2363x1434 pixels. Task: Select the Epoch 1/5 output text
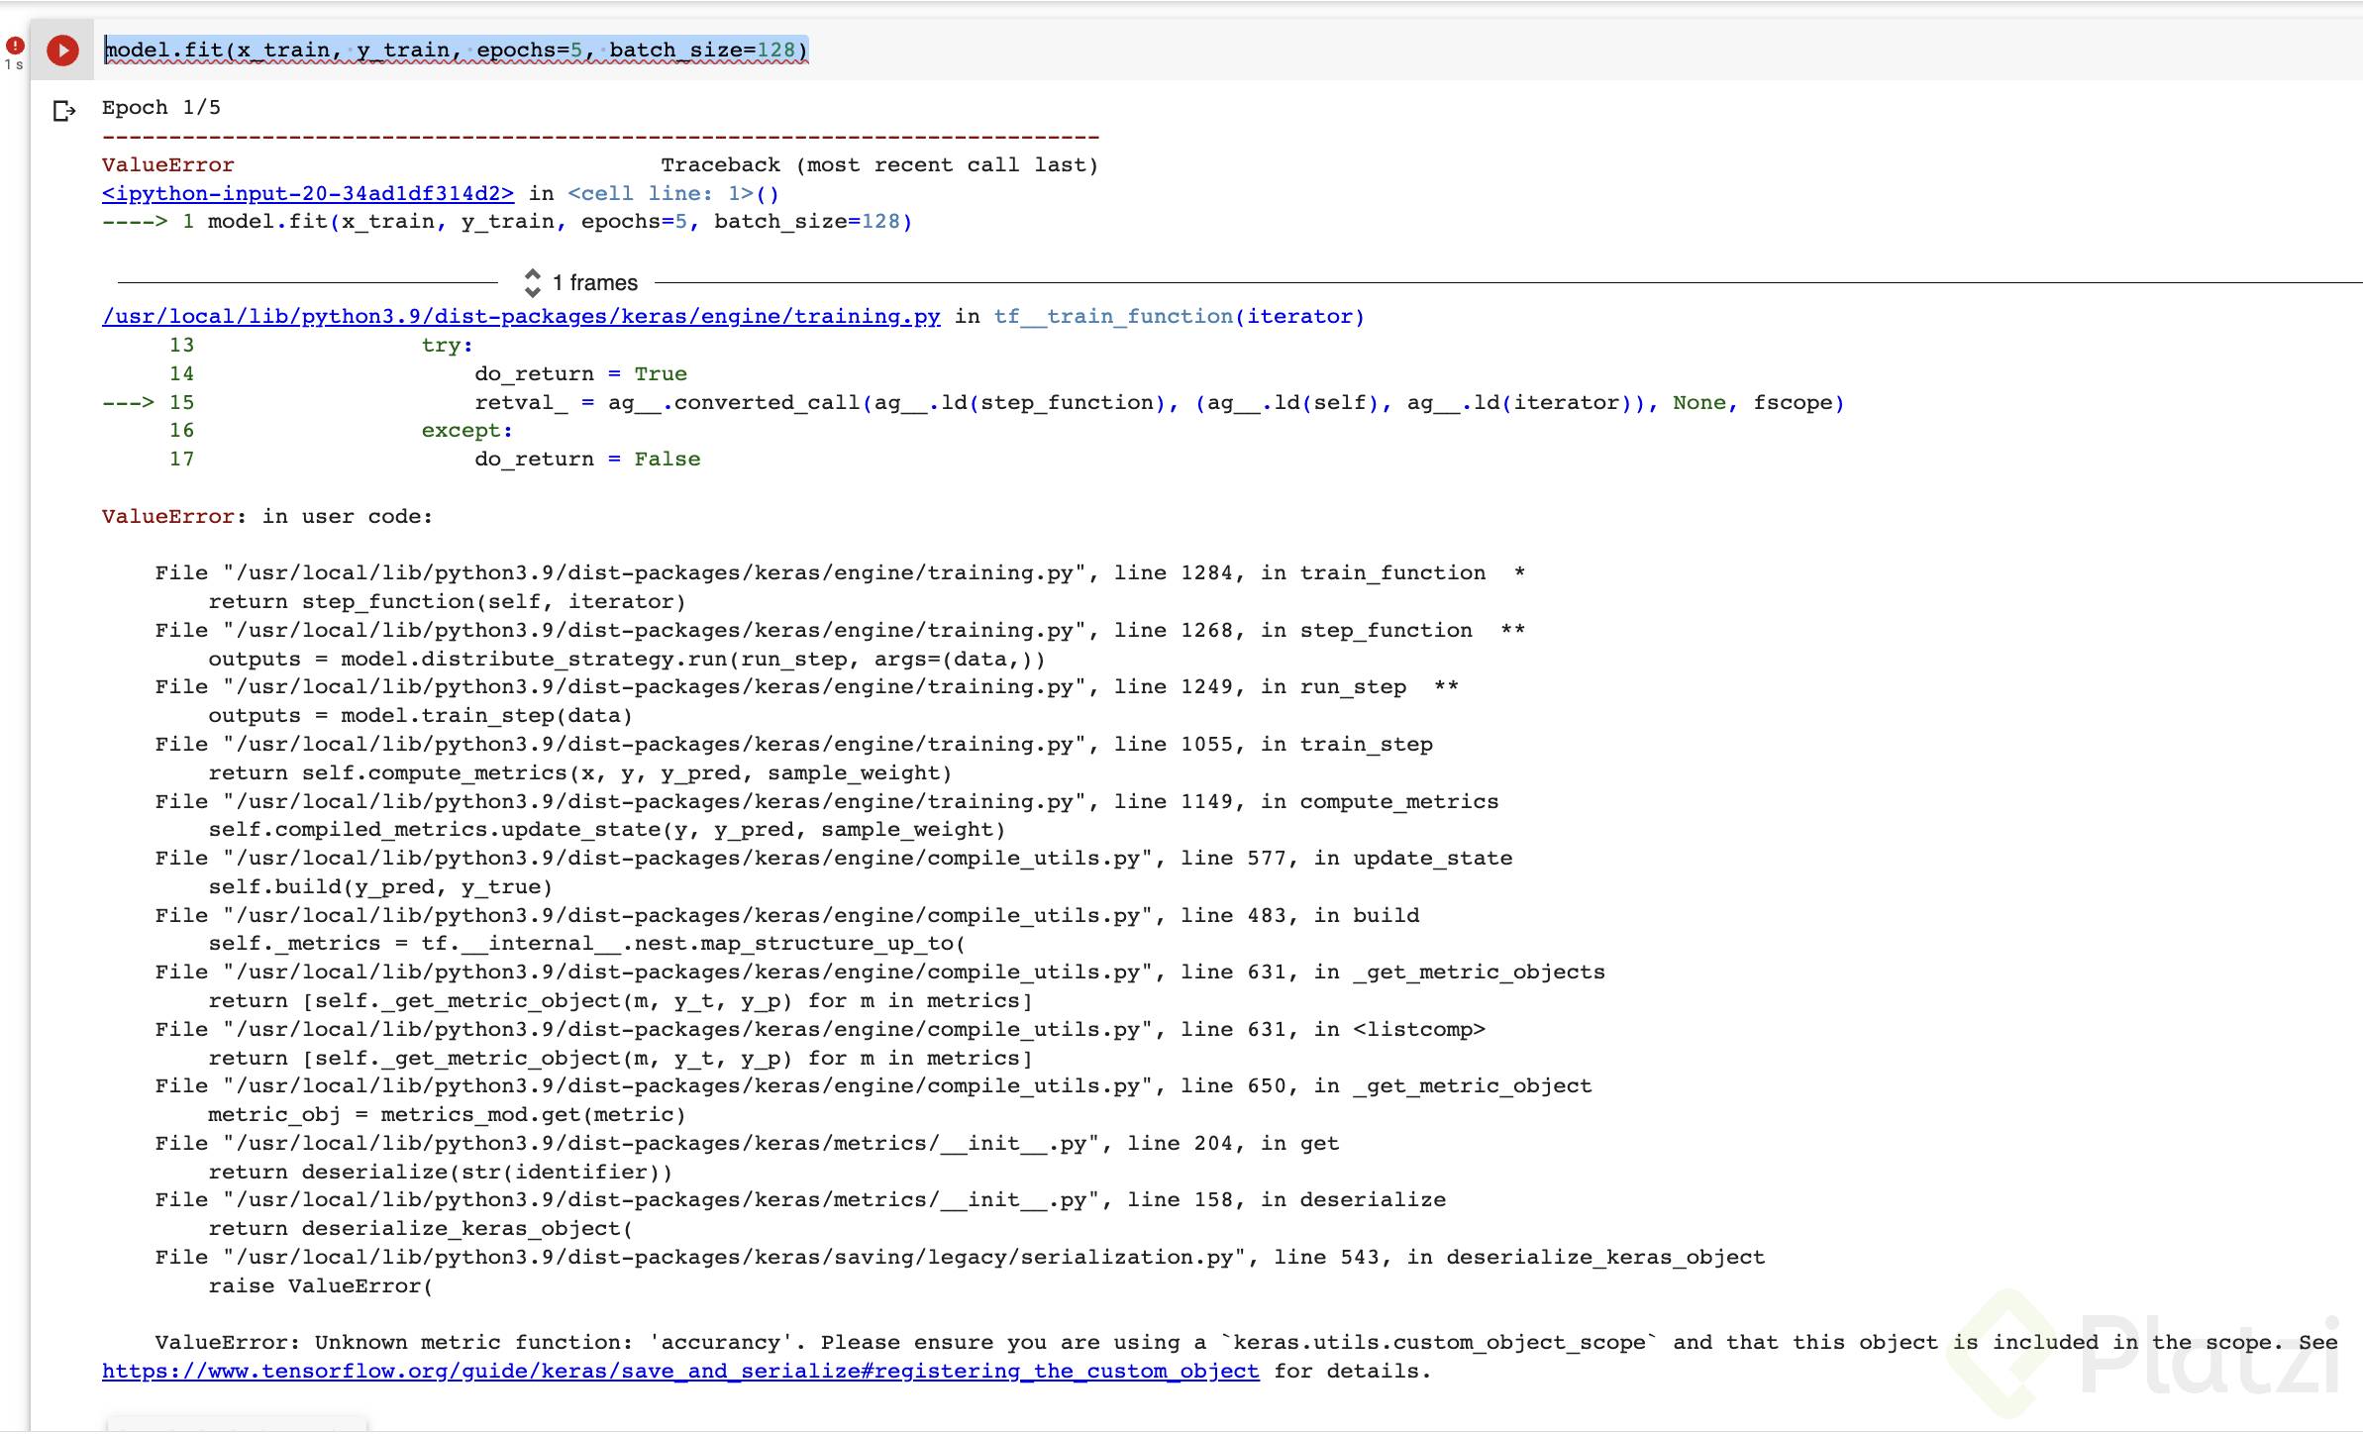[x=161, y=107]
